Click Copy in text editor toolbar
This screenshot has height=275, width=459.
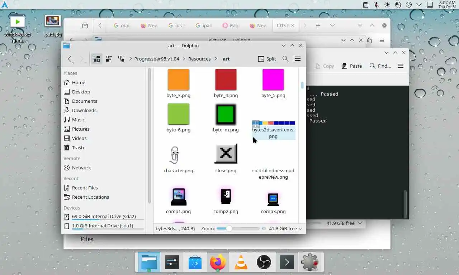pyautogui.click(x=324, y=66)
